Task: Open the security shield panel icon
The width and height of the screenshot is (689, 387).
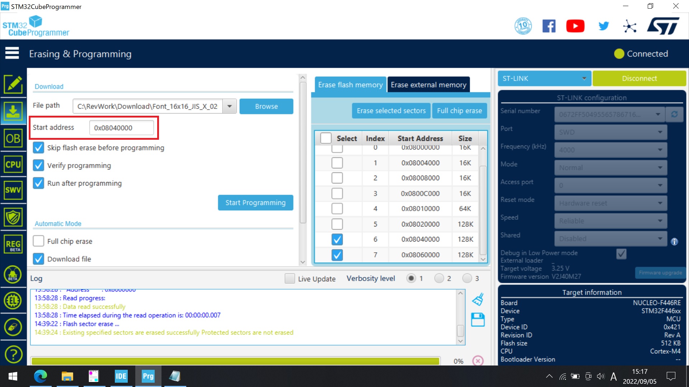Action: [x=13, y=217]
